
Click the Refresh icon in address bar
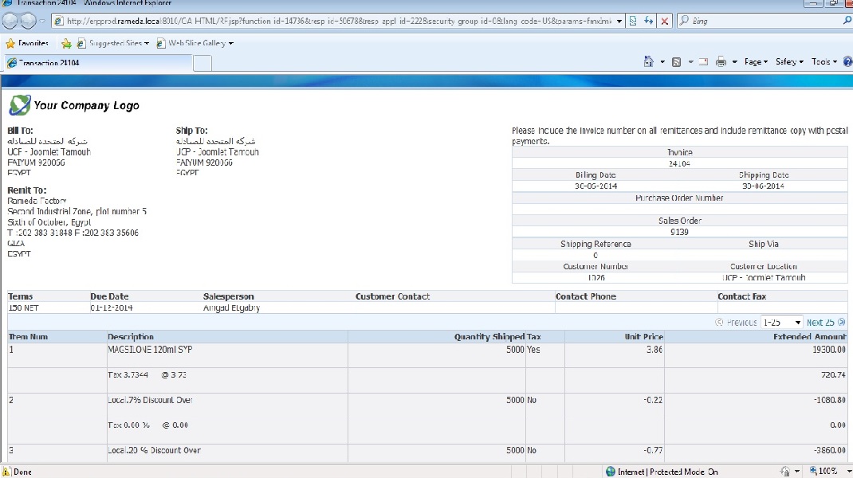pos(649,22)
